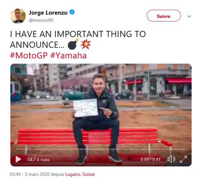Click the 03:49 - 5 mars 2020 timestamp
Image resolution: width=201 pixels, height=181 pixels.
30,174
